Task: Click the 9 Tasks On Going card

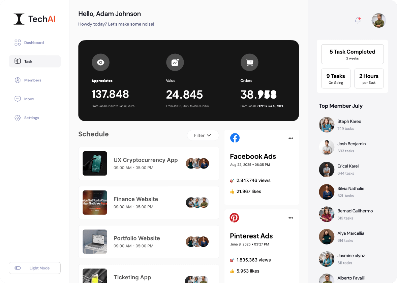Action: pos(336,78)
